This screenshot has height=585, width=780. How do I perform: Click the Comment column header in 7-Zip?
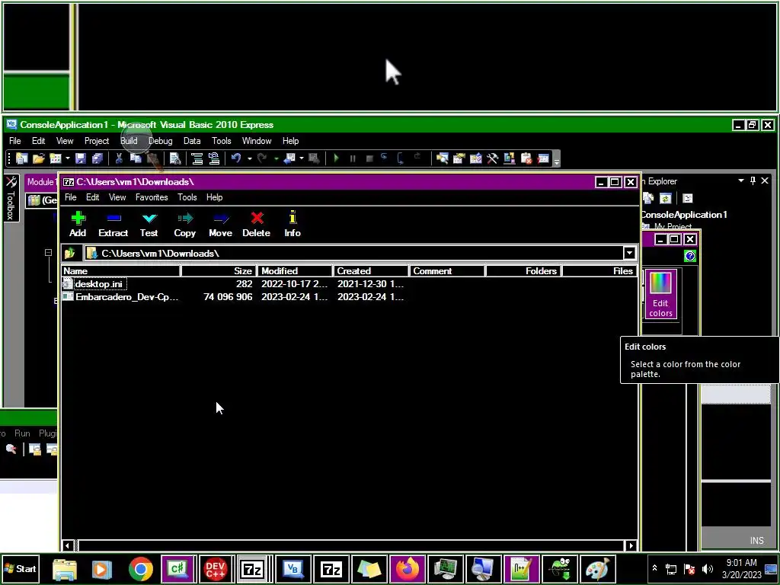click(x=447, y=271)
